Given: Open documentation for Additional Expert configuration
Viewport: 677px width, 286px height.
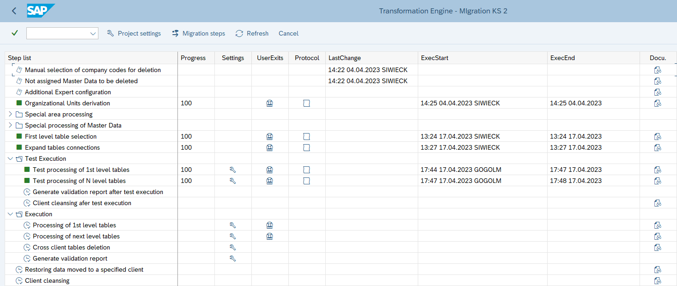Looking at the screenshot, I should pyautogui.click(x=658, y=92).
